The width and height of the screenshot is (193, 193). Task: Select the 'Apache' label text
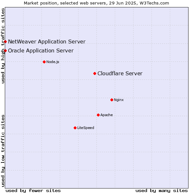point(106,115)
